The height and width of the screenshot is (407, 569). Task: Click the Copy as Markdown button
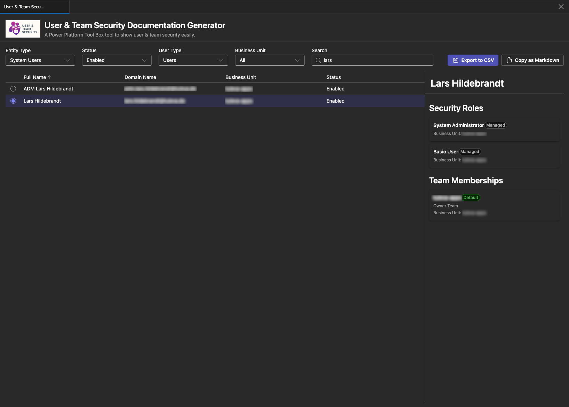pyautogui.click(x=532, y=60)
